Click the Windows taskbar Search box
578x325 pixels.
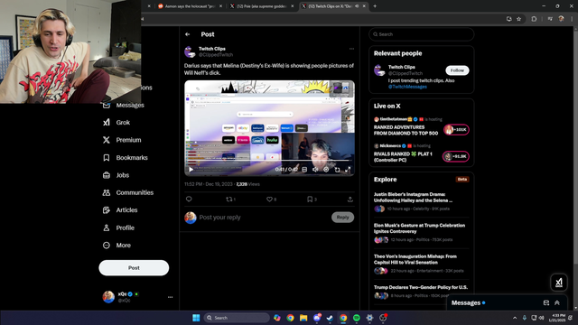point(237,318)
